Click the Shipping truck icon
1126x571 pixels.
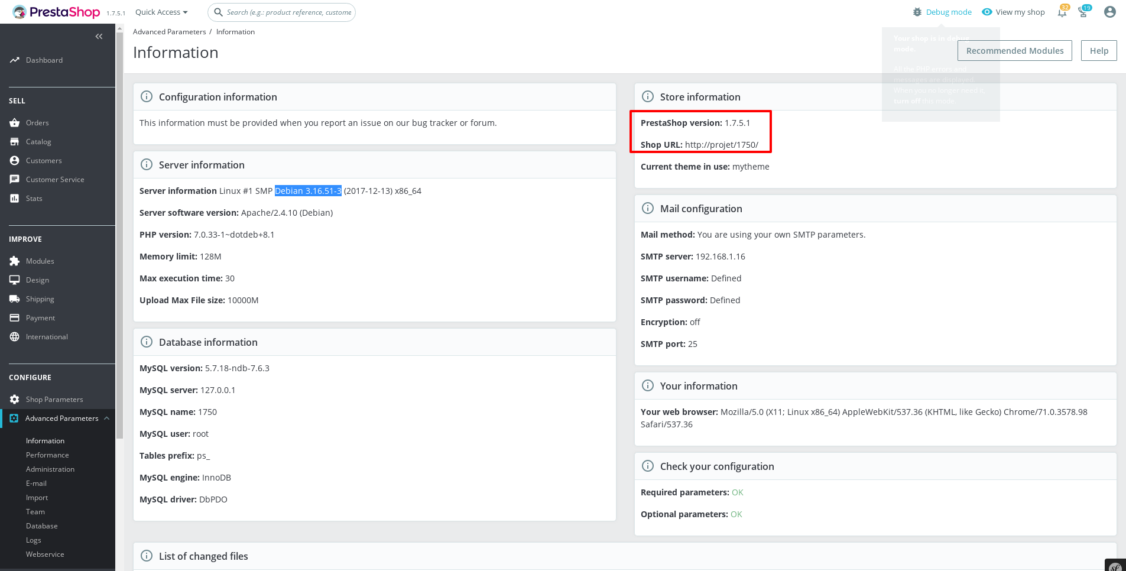click(15, 299)
